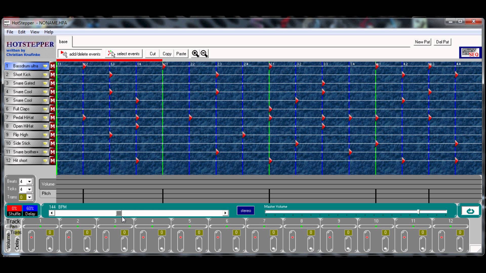The image size is (486, 273).
Task: Zoom out of the pattern grid
Action: (x=204, y=53)
